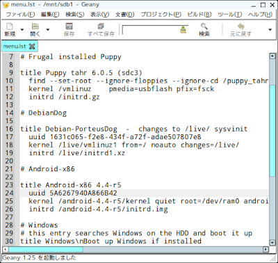Click the line 'initrd /android-4.4-r5/initrd.img'
This screenshot has height=263, width=278.
point(98,209)
